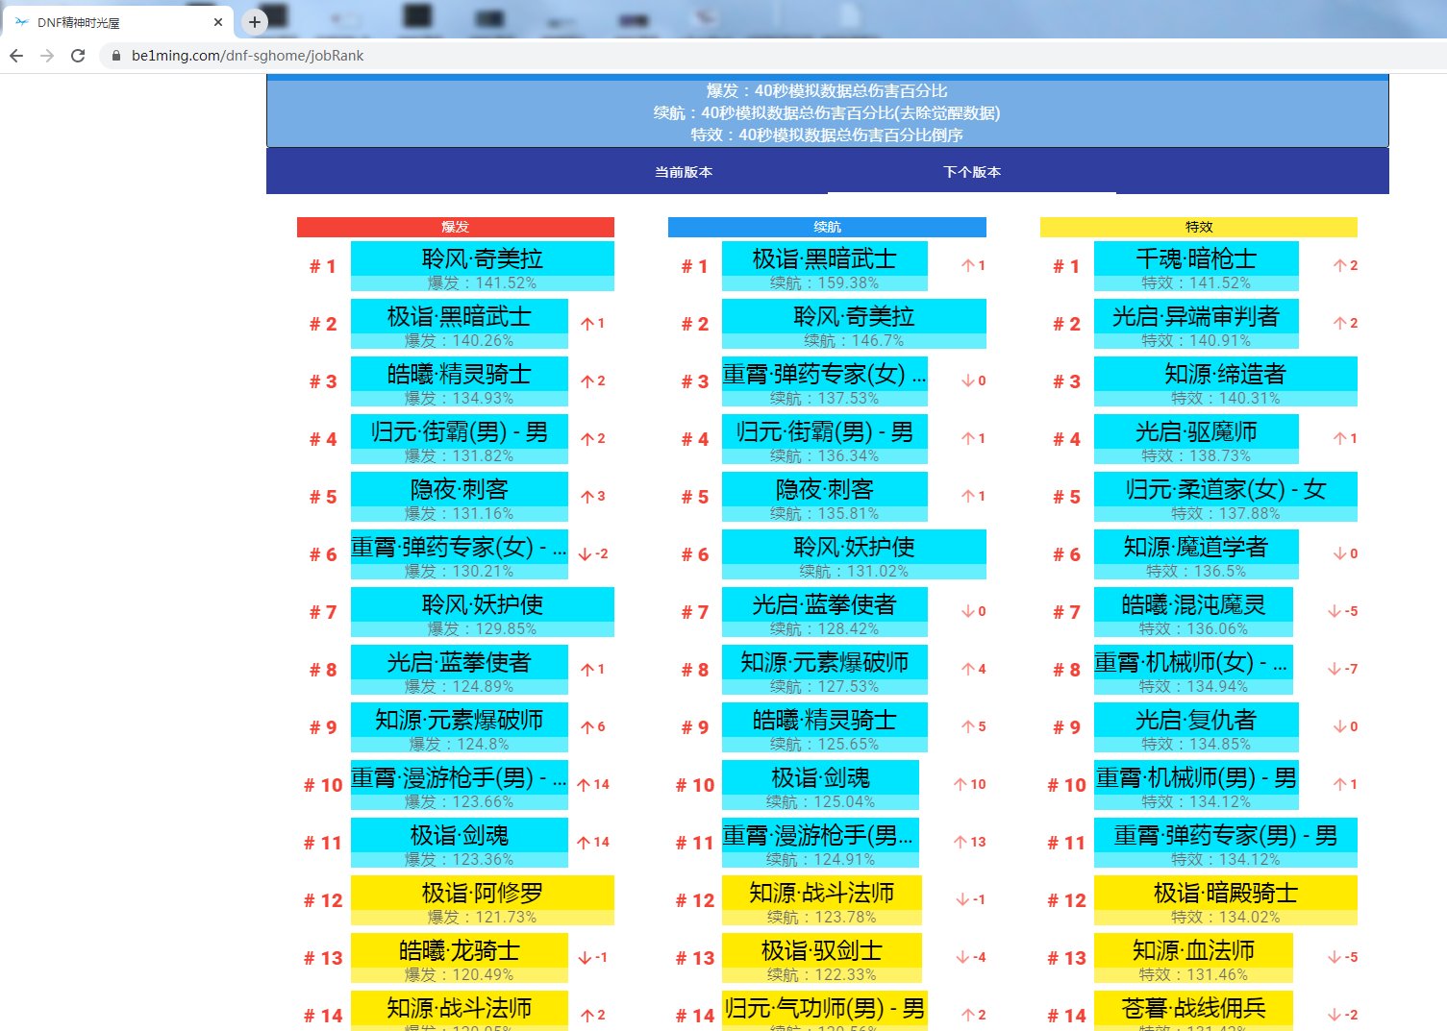This screenshot has height=1031, width=1447.
Task: Reload the page with refresh icon
Action: pyautogui.click(x=78, y=56)
